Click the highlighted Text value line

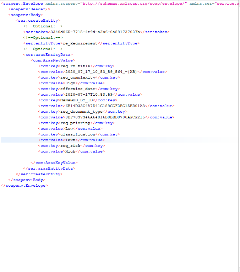[70, 140]
